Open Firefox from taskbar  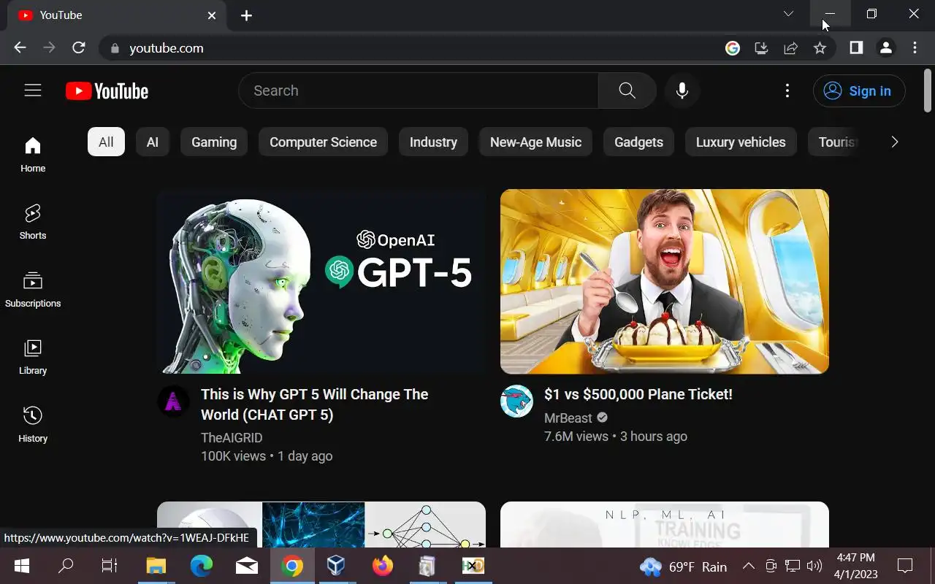[382, 566]
